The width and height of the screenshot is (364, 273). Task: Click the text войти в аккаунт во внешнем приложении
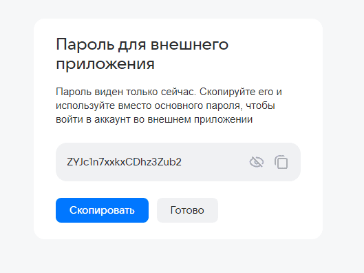tap(154, 119)
